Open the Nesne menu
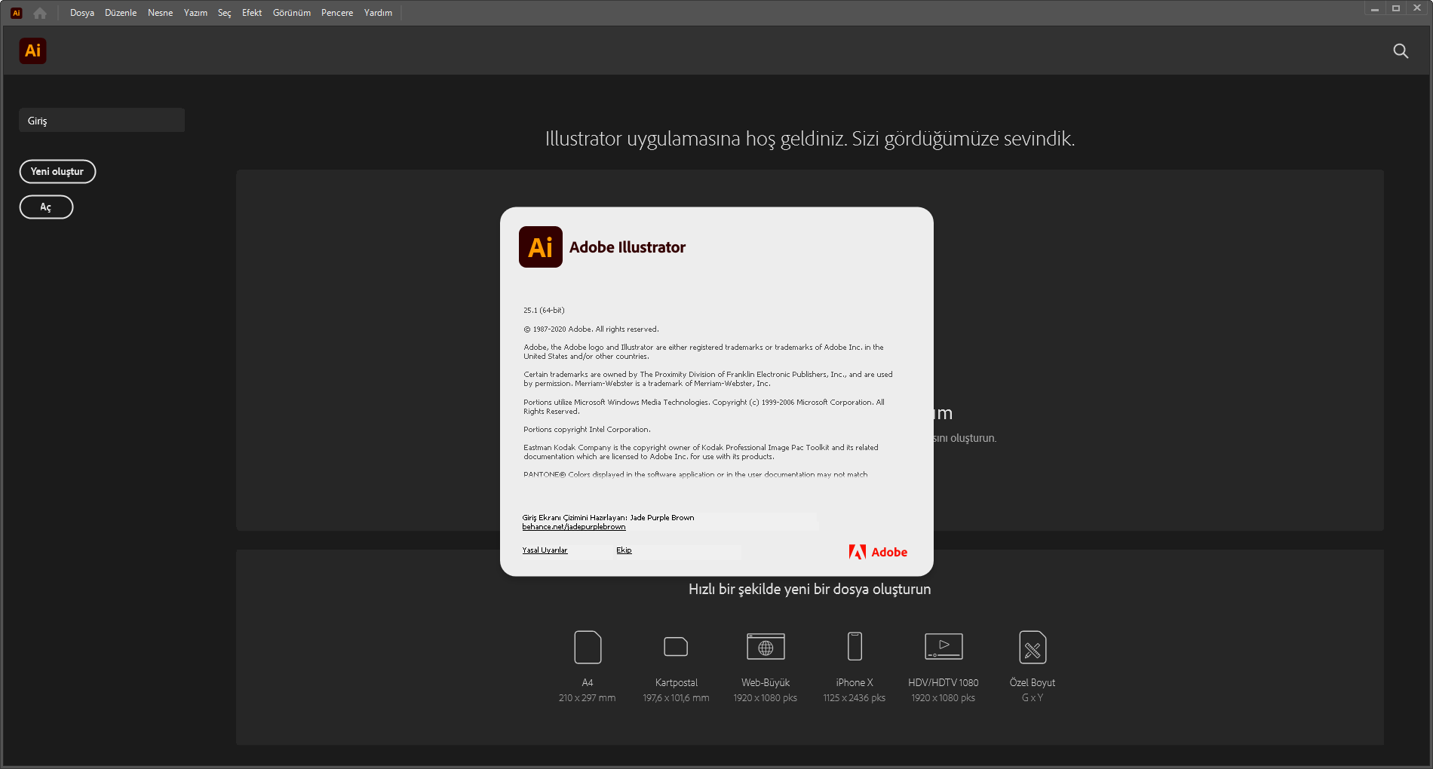1433x769 pixels. pyautogui.click(x=160, y=13)
